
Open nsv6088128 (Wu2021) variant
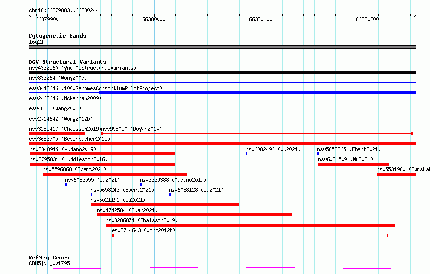point(196,190)
